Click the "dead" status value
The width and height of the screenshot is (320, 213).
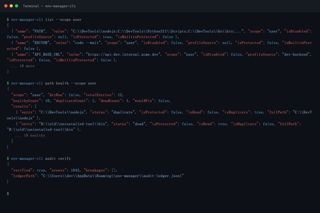(x=139, y=124)
